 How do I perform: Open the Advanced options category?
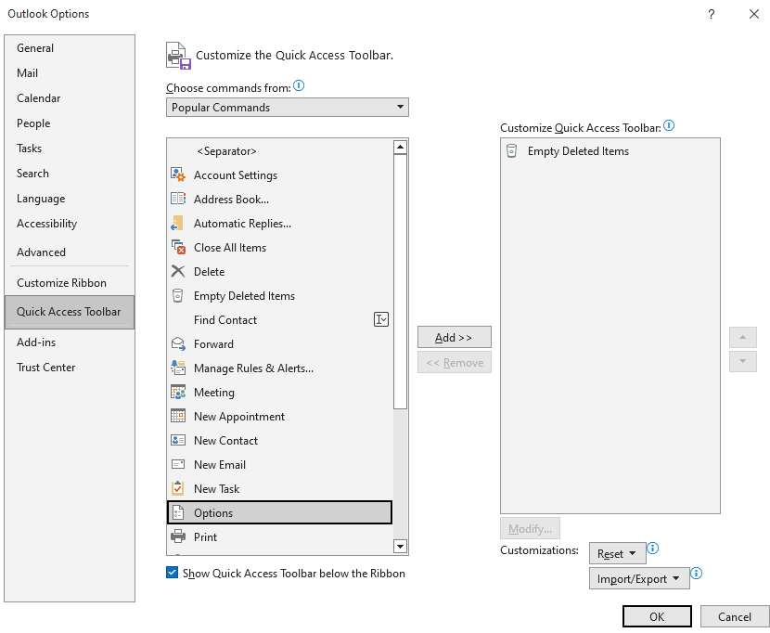(70, 252)
